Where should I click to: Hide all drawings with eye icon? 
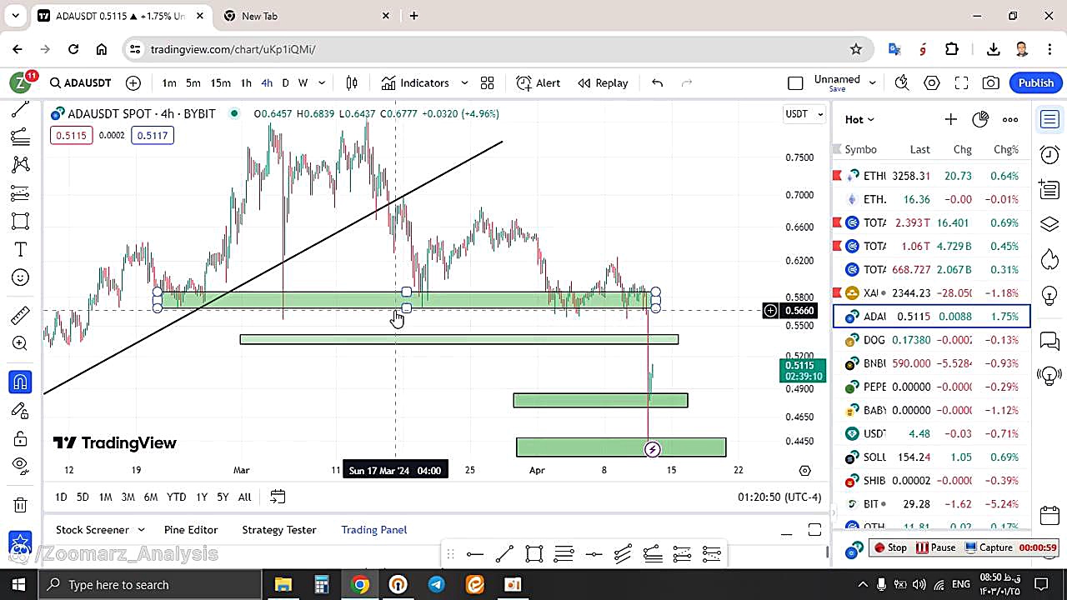[x=21, y=465]
